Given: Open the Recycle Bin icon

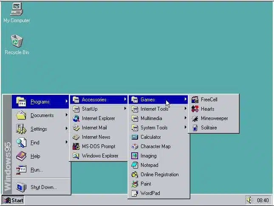Looking at the screenshot, I should 17,42.
